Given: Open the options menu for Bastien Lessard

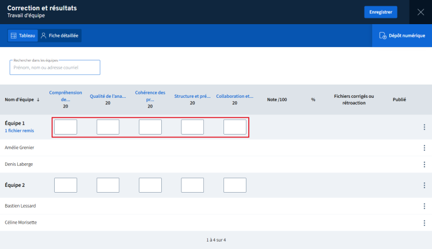Looking at the screenshot, I should (x=424, y=206).
